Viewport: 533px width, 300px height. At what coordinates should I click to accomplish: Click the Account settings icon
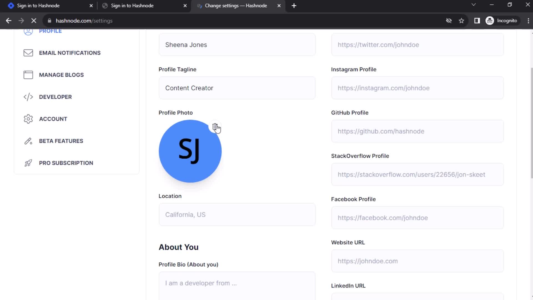28,119
